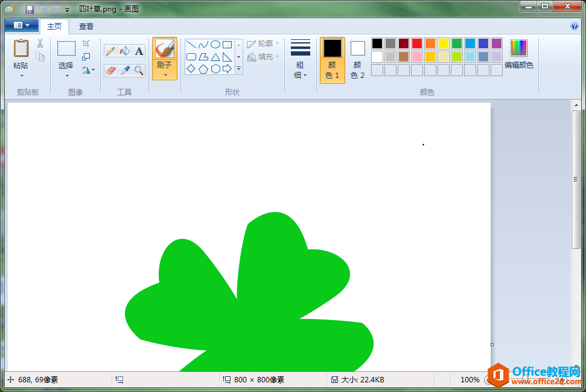This screenshot has height=392, width=586.
Task: Open the Size (粗细) thickness dropdown
Action: pyautogui.click(x=301, y=59)
